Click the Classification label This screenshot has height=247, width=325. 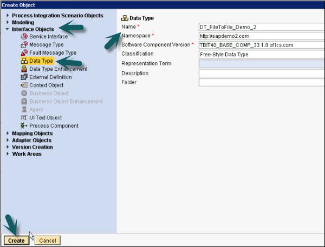coord(138,54)
